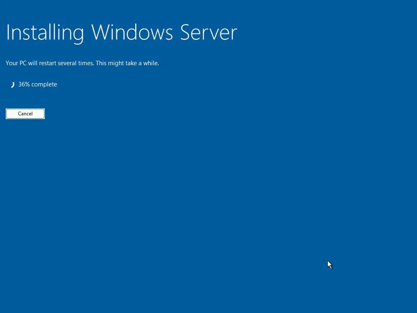
Task: Click the word "complete" beside the percentage
Action: (x=44, y=85)
